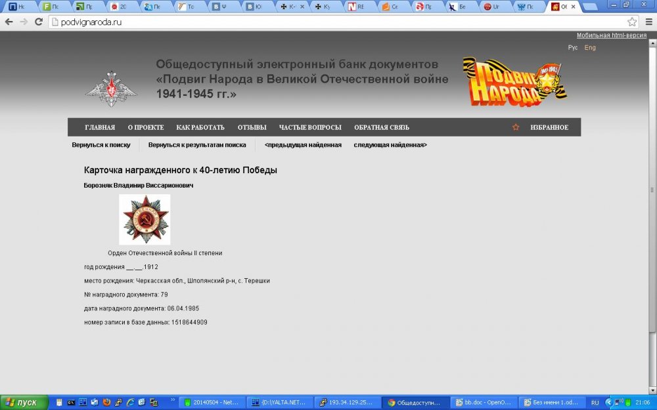Go to '<предыдущая найденная' record
Viewport: 657px width, 410px height.
pyautogui.click(x=303, y=145)
